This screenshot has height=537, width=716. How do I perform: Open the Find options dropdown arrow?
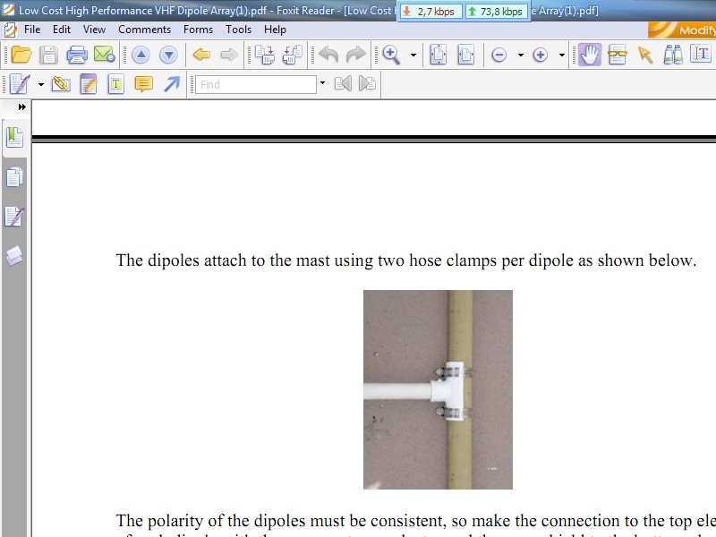322,83
